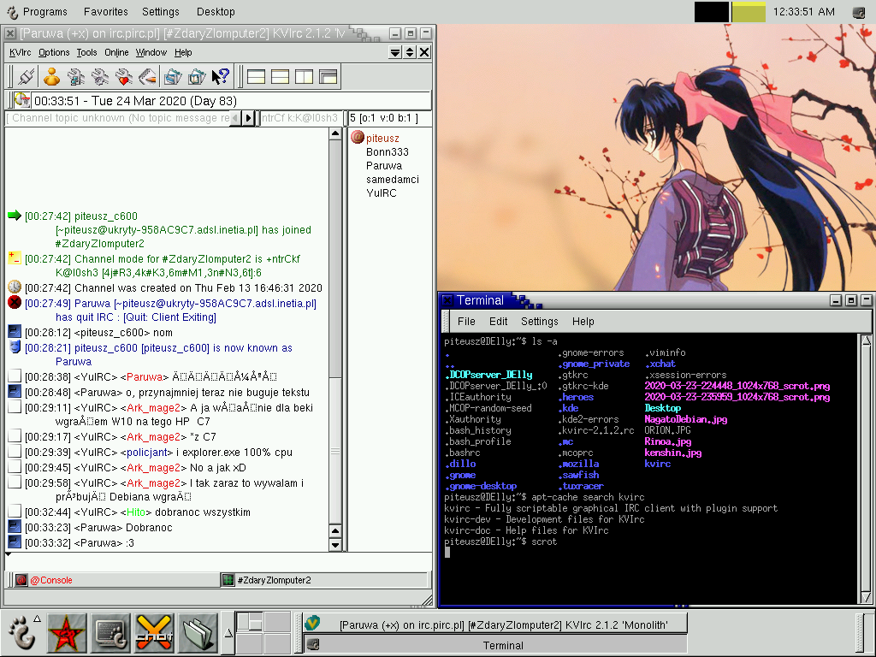Select the cascade windows layout icon
876x657 pixels.
[328, 76]
